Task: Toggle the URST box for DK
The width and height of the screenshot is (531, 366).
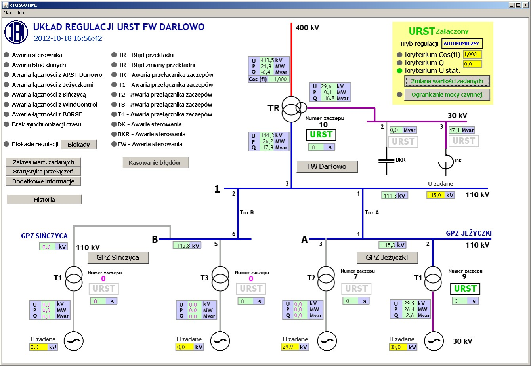Action: 463,141
